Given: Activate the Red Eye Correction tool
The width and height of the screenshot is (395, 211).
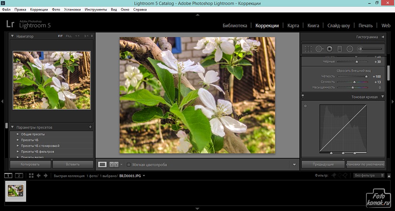Looking at the screenshot, I should [x=329, y=49].
